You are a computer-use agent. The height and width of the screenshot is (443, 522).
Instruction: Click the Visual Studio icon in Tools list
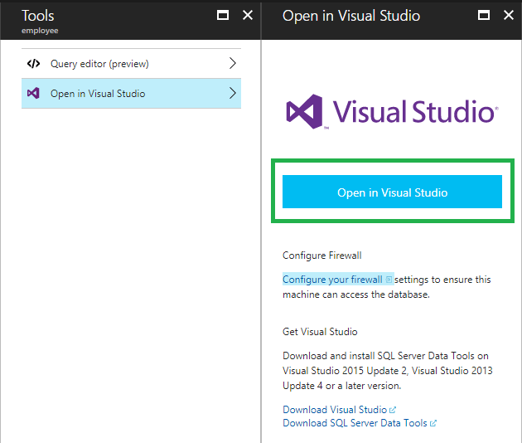[x=33, y=94]
